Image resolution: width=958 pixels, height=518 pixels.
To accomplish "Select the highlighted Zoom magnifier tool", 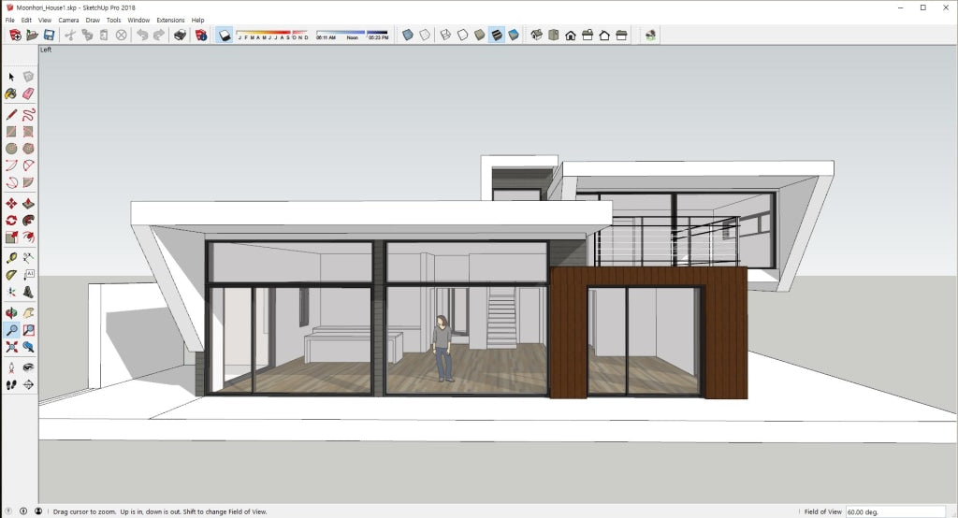I will 11,330.
